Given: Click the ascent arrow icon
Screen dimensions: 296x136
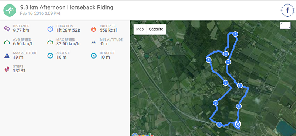Looking at the screenshot, I should [50, 56].
